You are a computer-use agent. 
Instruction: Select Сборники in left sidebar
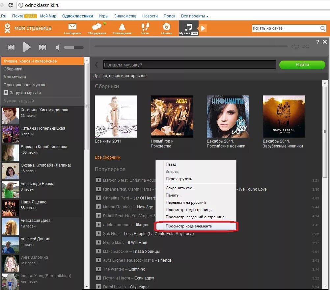[42, 69]
